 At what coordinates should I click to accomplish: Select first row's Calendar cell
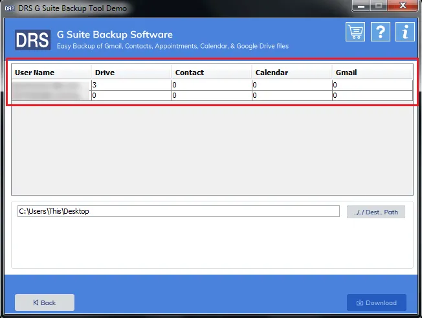(292, 85)
